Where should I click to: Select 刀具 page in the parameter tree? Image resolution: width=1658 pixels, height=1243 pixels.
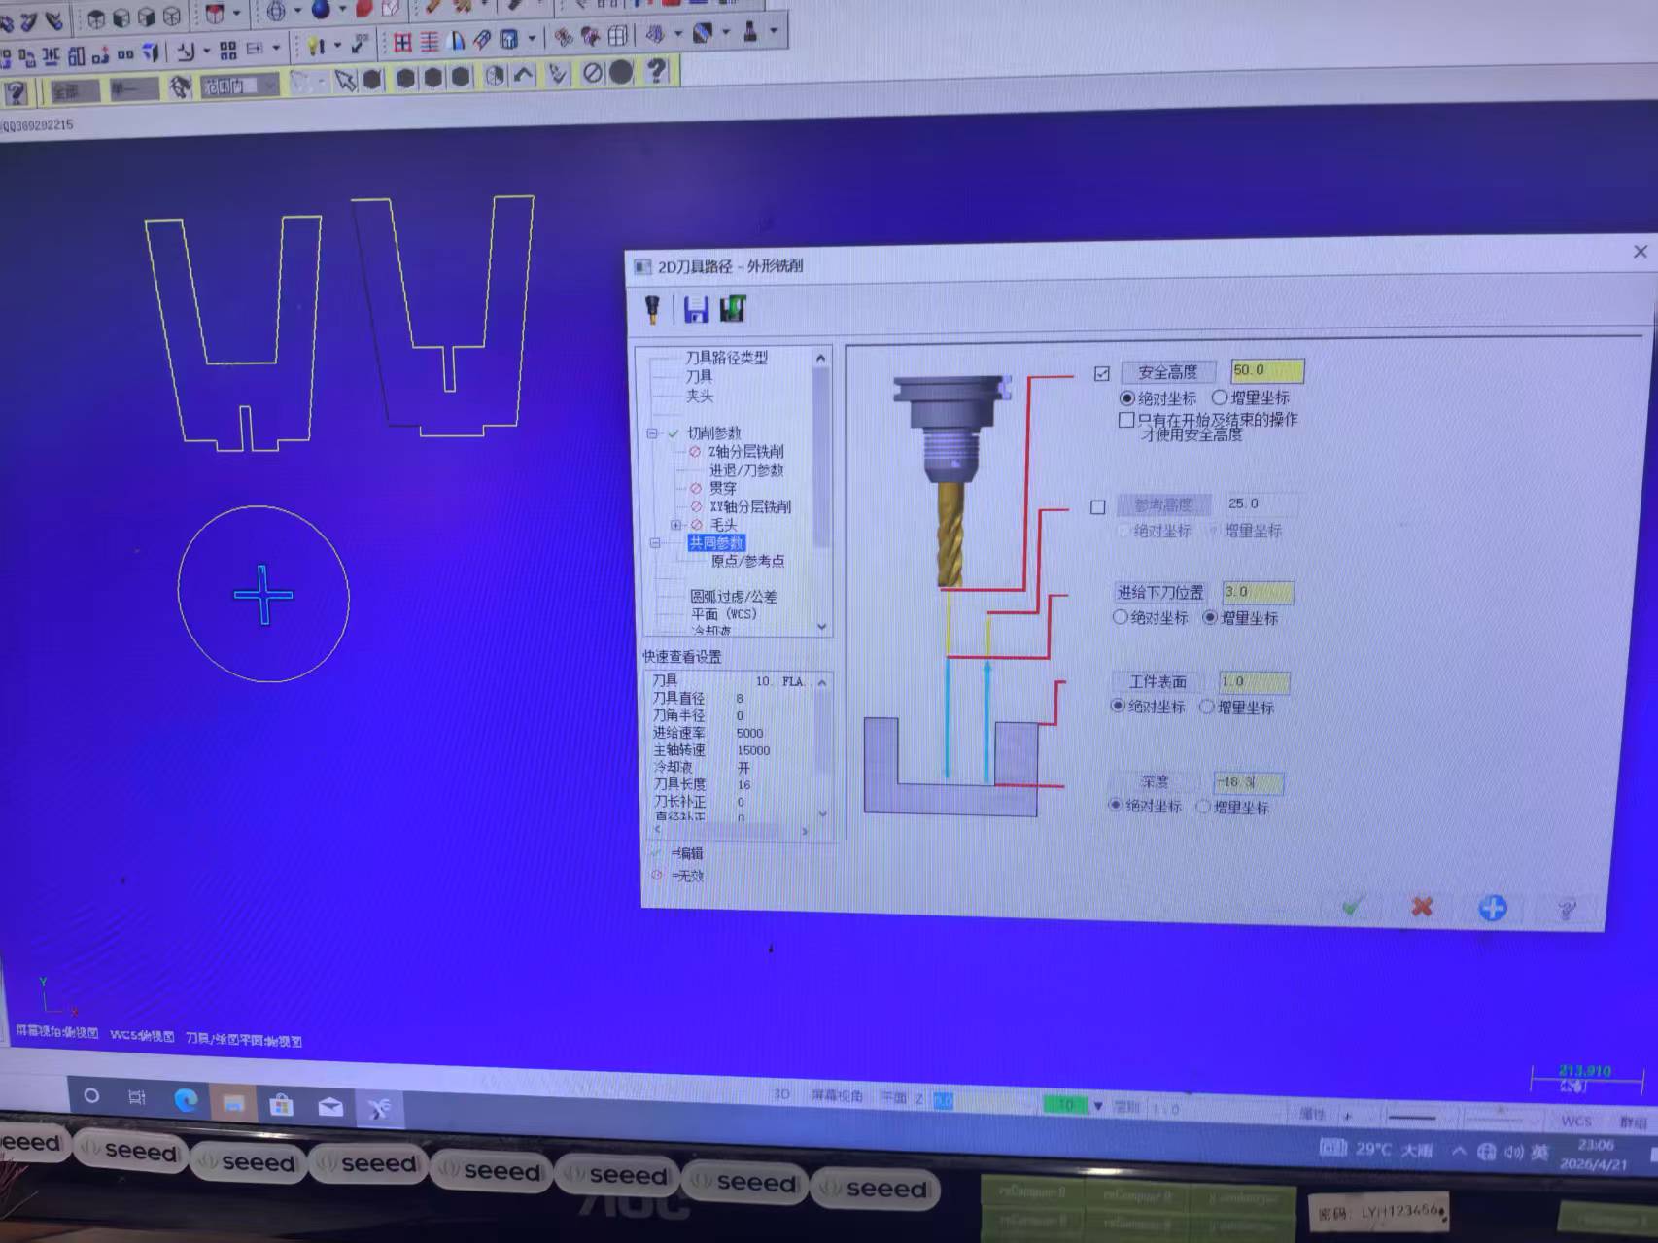coord(699,376)
